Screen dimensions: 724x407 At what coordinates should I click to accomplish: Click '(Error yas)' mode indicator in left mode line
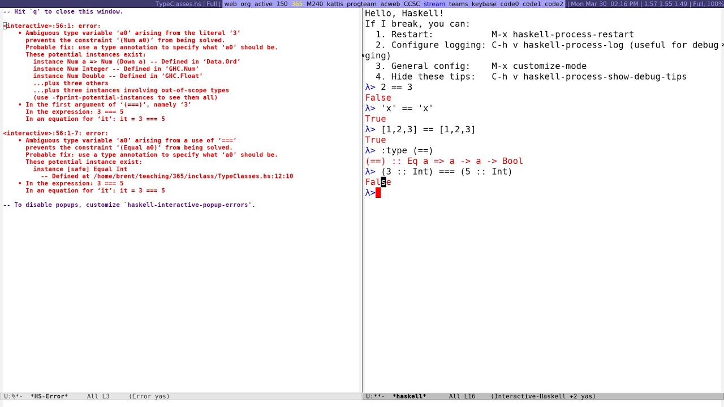(149, 396)
